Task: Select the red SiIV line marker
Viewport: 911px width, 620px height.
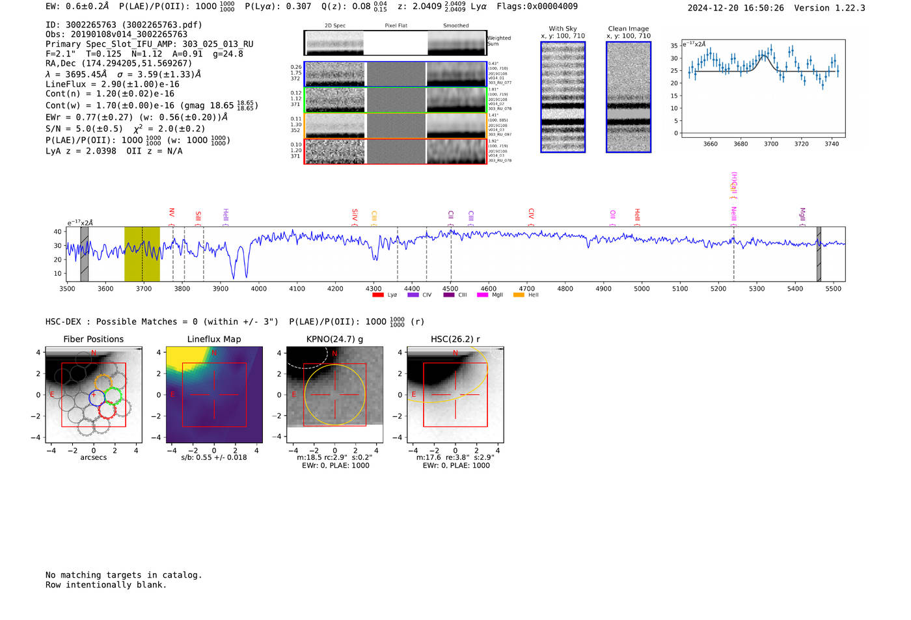Action: [x=355, y=217]
